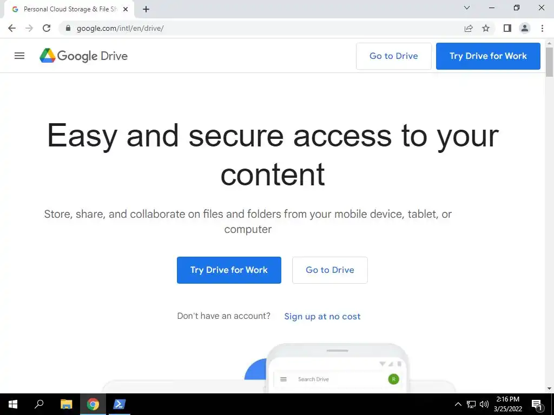Viewport: 554px width, 415px height.
Task: Follow the Sign up at no cost link
Action: (322, 317)
